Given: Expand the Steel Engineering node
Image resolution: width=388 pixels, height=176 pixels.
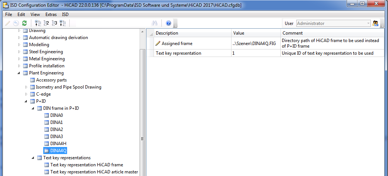Looking at the screenshot, I should [x=19, y=52].
